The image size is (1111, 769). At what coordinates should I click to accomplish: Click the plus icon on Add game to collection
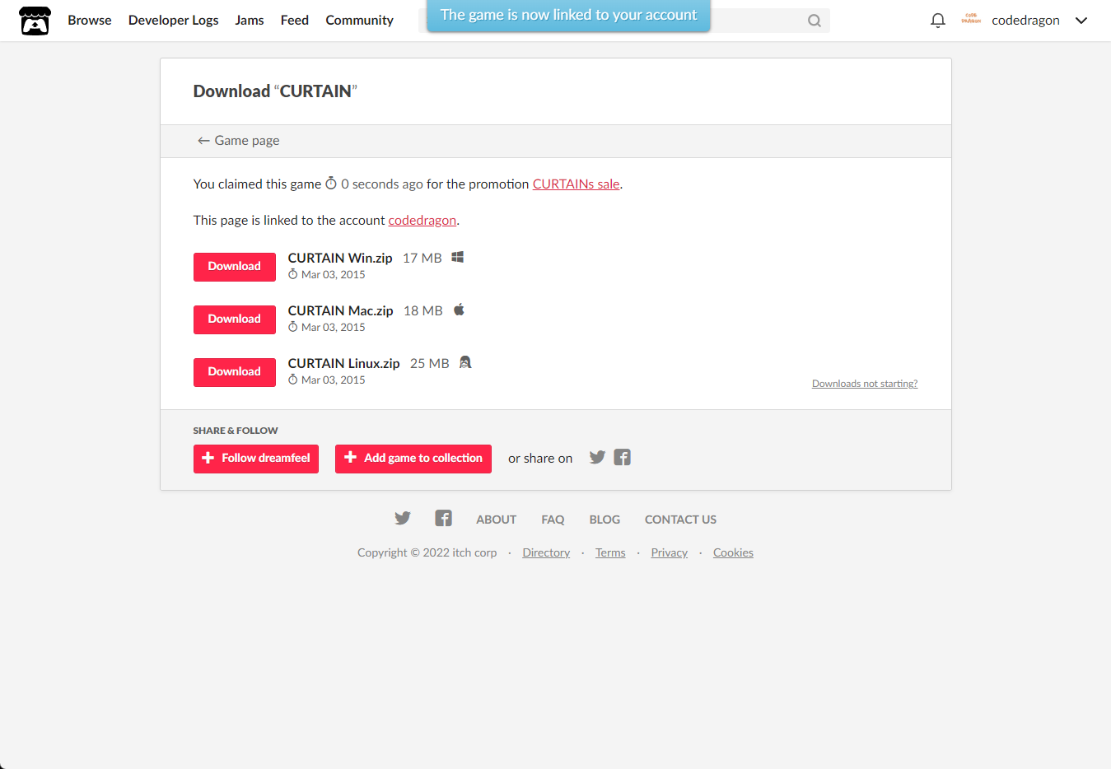point(351,458)
